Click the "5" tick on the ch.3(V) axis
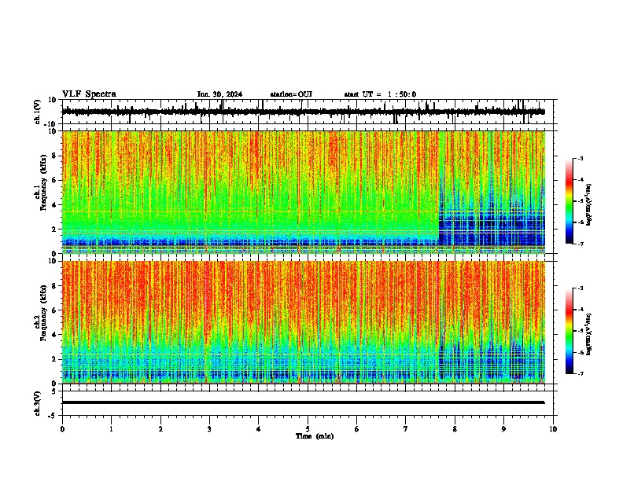The width and height of the screenshot is (623, 481). (53, 391)
